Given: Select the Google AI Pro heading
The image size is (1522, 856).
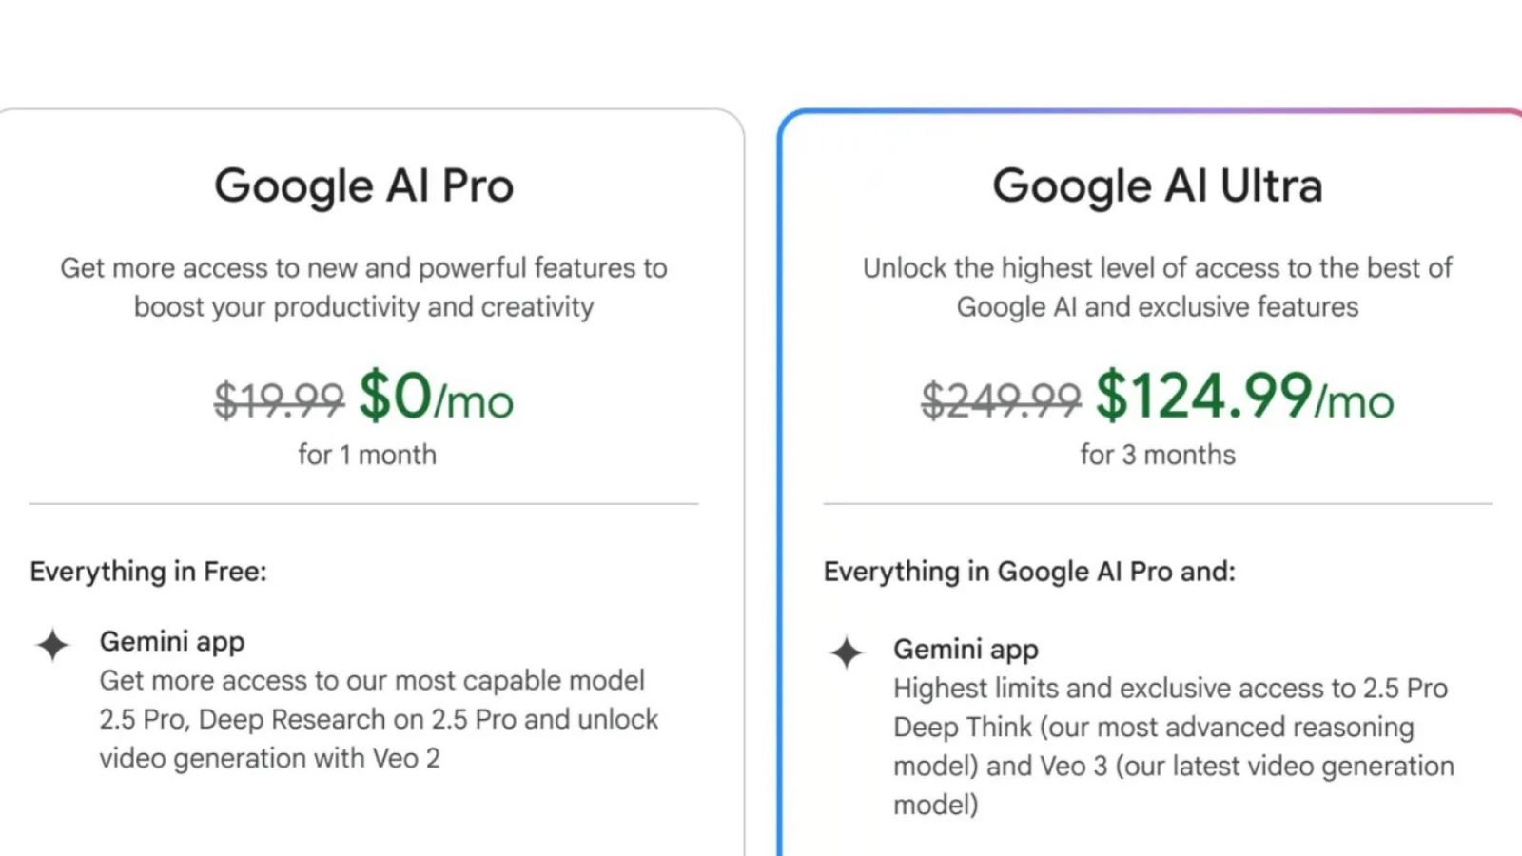Looking at the screenshot, I should [x=363, y=185].
